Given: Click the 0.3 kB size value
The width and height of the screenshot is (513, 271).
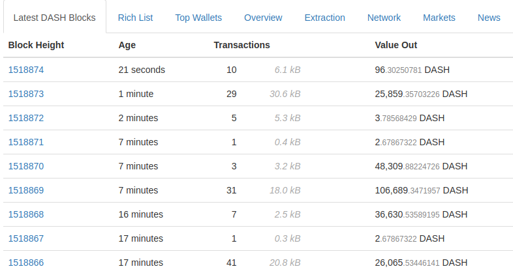Looking at the screenshot, I should click(287, 238).
